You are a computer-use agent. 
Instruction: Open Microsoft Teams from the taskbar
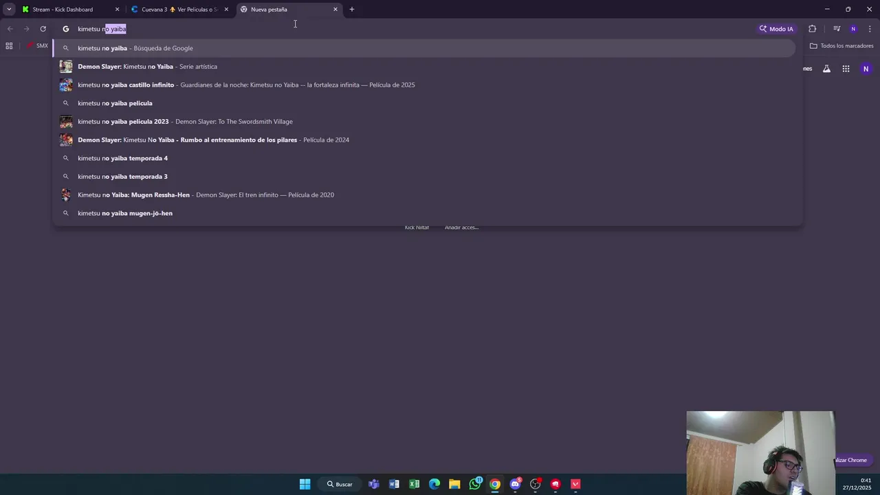click(x=374, y=484)
